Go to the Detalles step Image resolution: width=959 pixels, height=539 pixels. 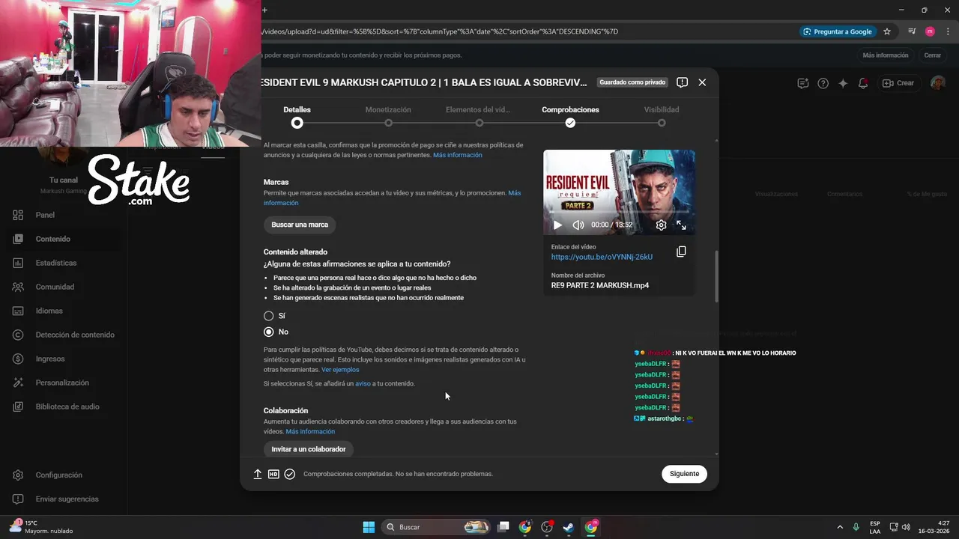click(x=297, y=115)
